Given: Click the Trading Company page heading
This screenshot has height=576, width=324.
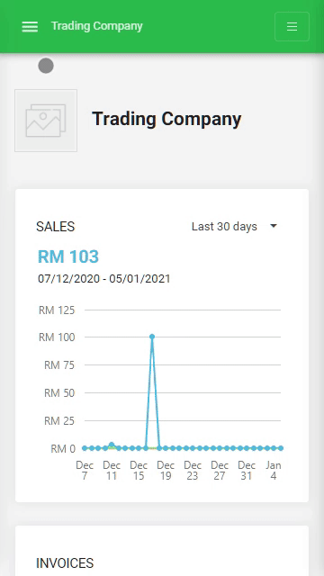Looking at the screenshot, I should click(166, 119).
